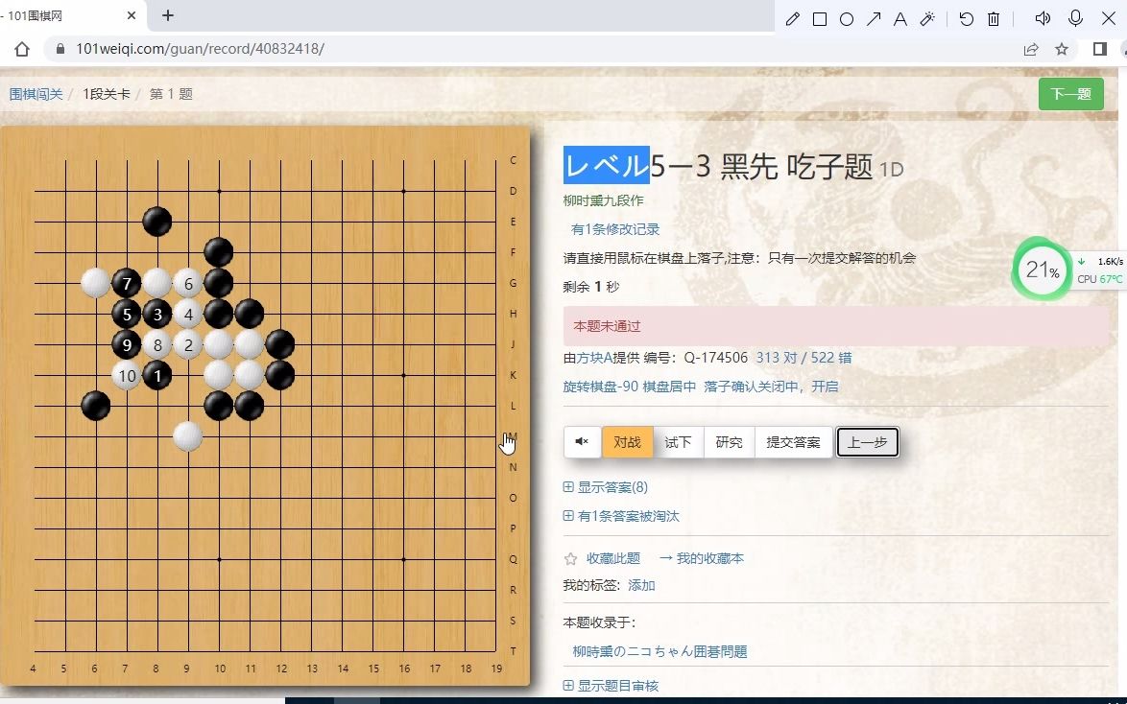Select the rectangle annotation tool
The height and width of the screenshot is (704, 1127).
click(820, 18)
